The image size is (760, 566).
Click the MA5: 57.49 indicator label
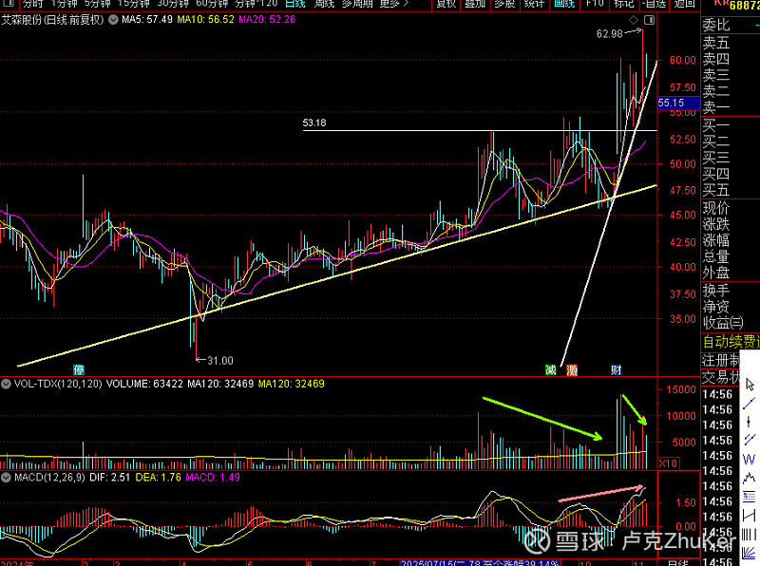pyautogui.click(x=147, y=20)
